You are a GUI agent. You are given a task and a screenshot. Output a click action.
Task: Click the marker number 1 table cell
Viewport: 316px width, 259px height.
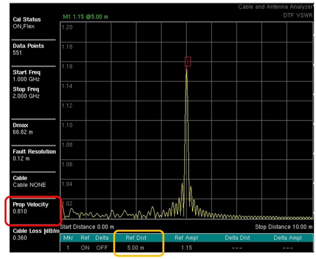pos(68,248)
